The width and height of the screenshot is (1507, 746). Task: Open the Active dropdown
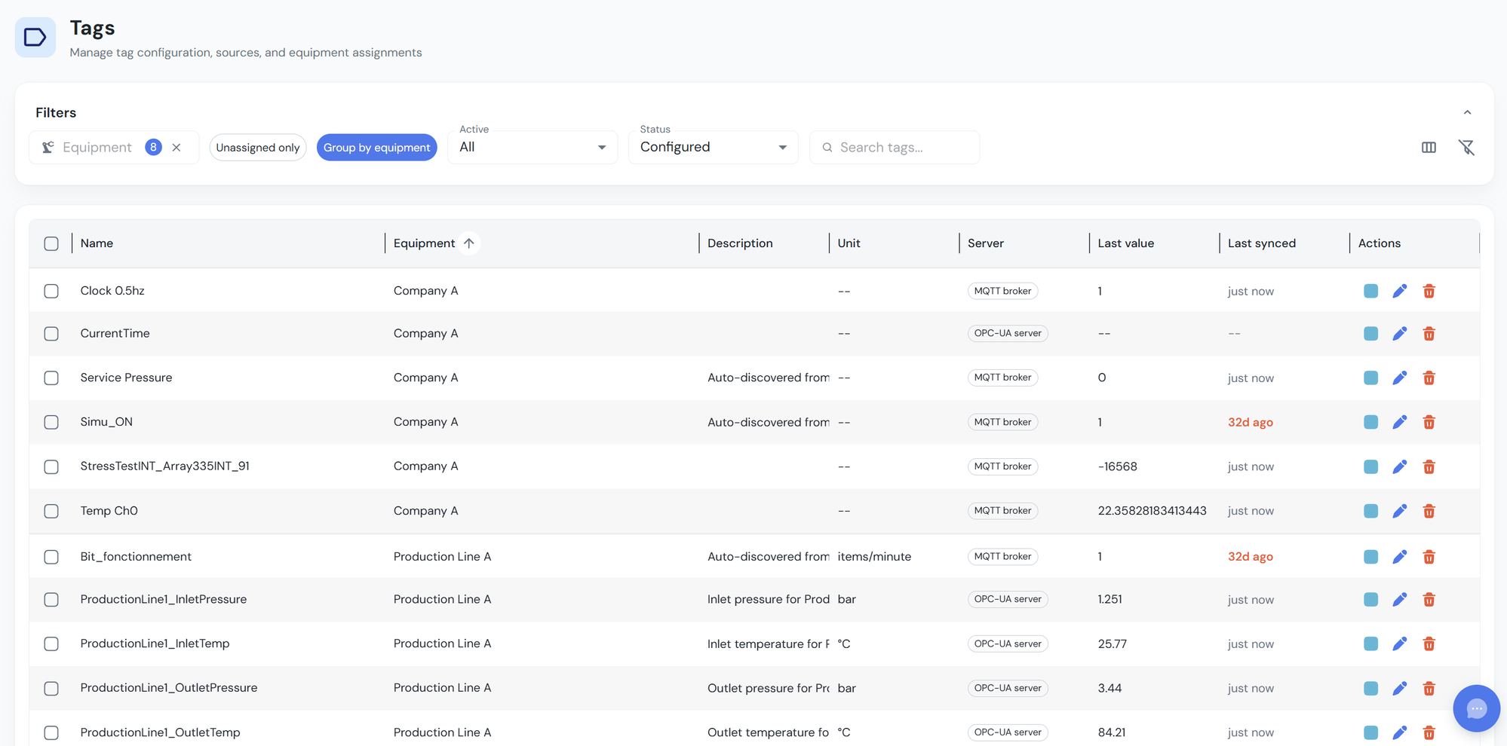(x=533, y=147)
